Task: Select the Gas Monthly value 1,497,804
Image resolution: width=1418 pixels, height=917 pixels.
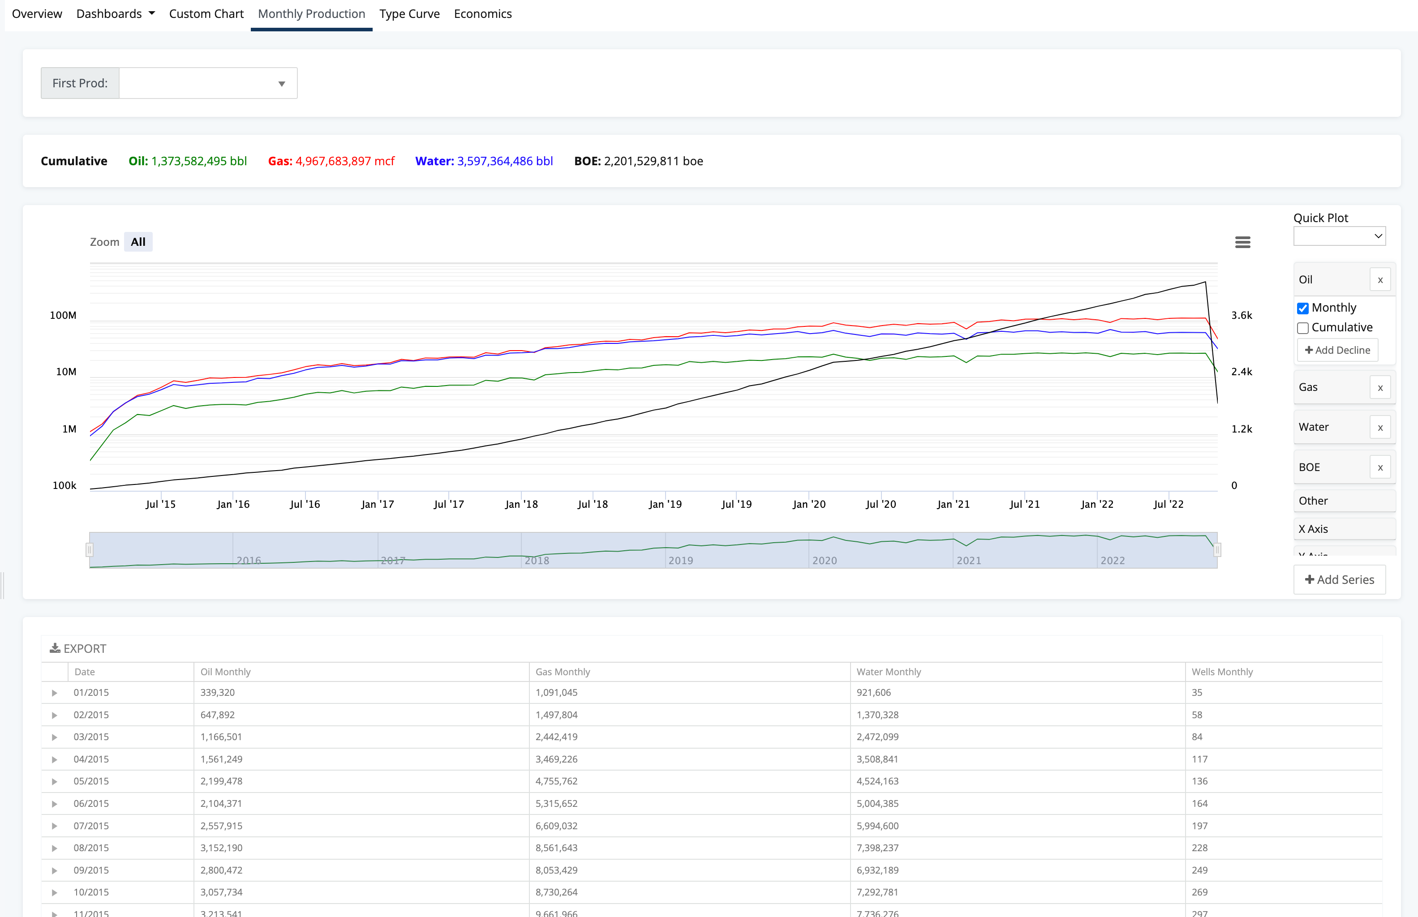Action: point(556,715)
